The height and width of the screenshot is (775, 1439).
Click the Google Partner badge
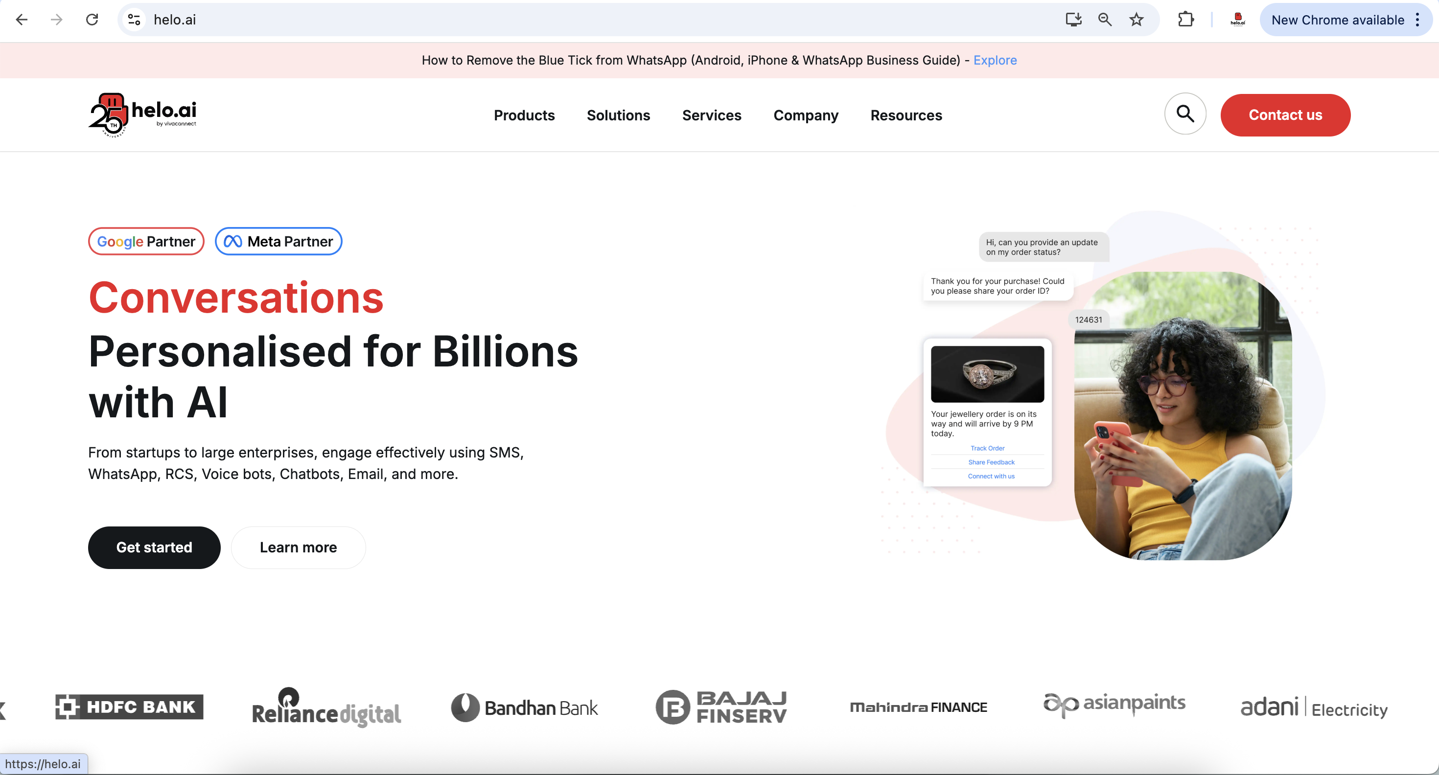tap(146, 241)
